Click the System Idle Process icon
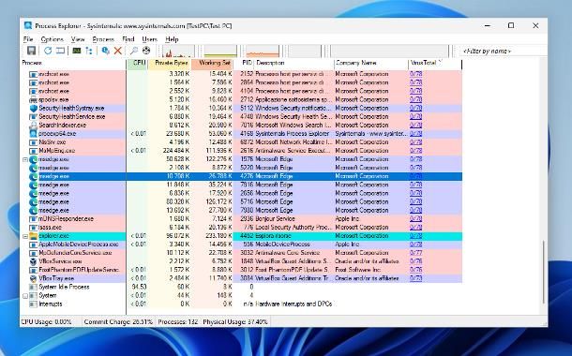The image size is (572, 356). [34, 287]
